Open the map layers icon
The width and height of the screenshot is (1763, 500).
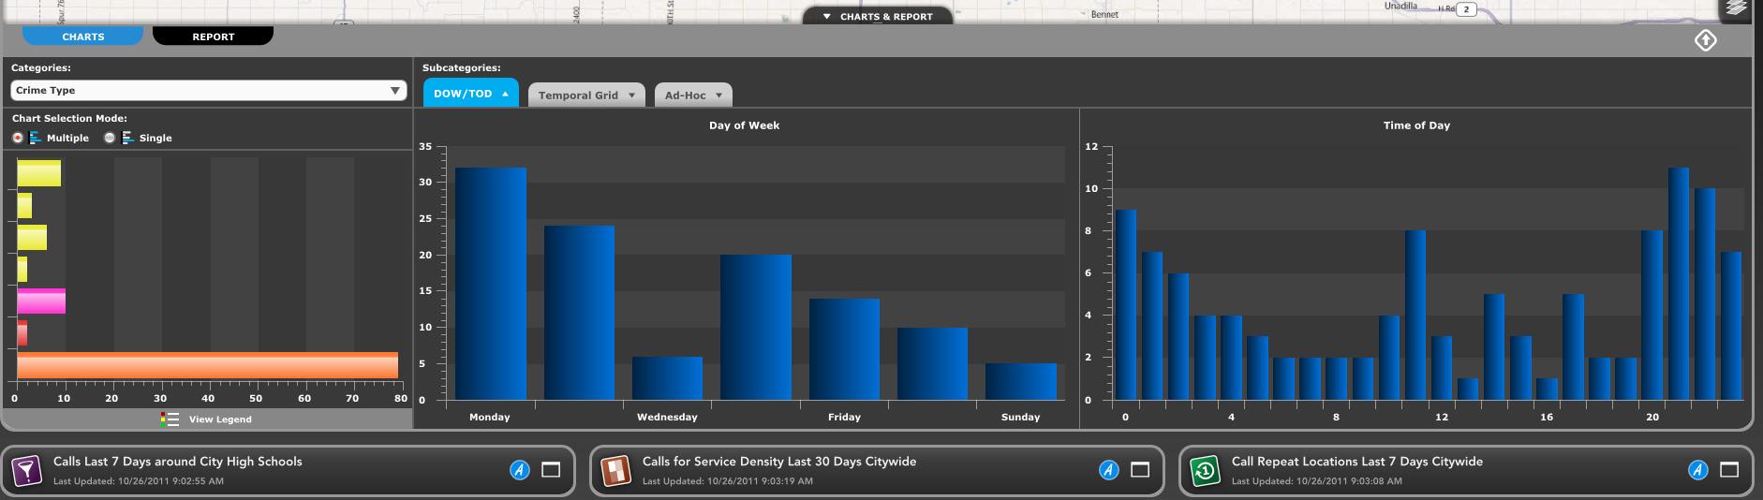(x=1736, y=9)
